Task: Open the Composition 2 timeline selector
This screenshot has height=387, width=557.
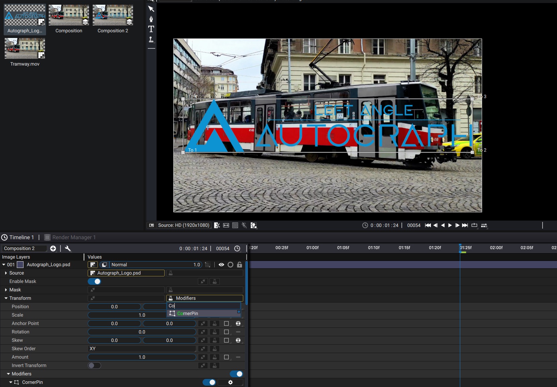Action: (24, 248)
